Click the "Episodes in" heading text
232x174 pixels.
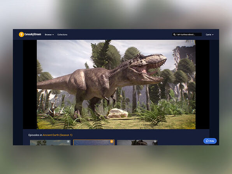click(35, 135)
